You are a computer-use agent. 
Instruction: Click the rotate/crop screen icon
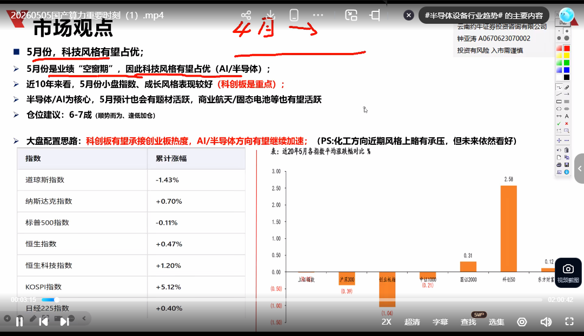click(x=375, y=15)
